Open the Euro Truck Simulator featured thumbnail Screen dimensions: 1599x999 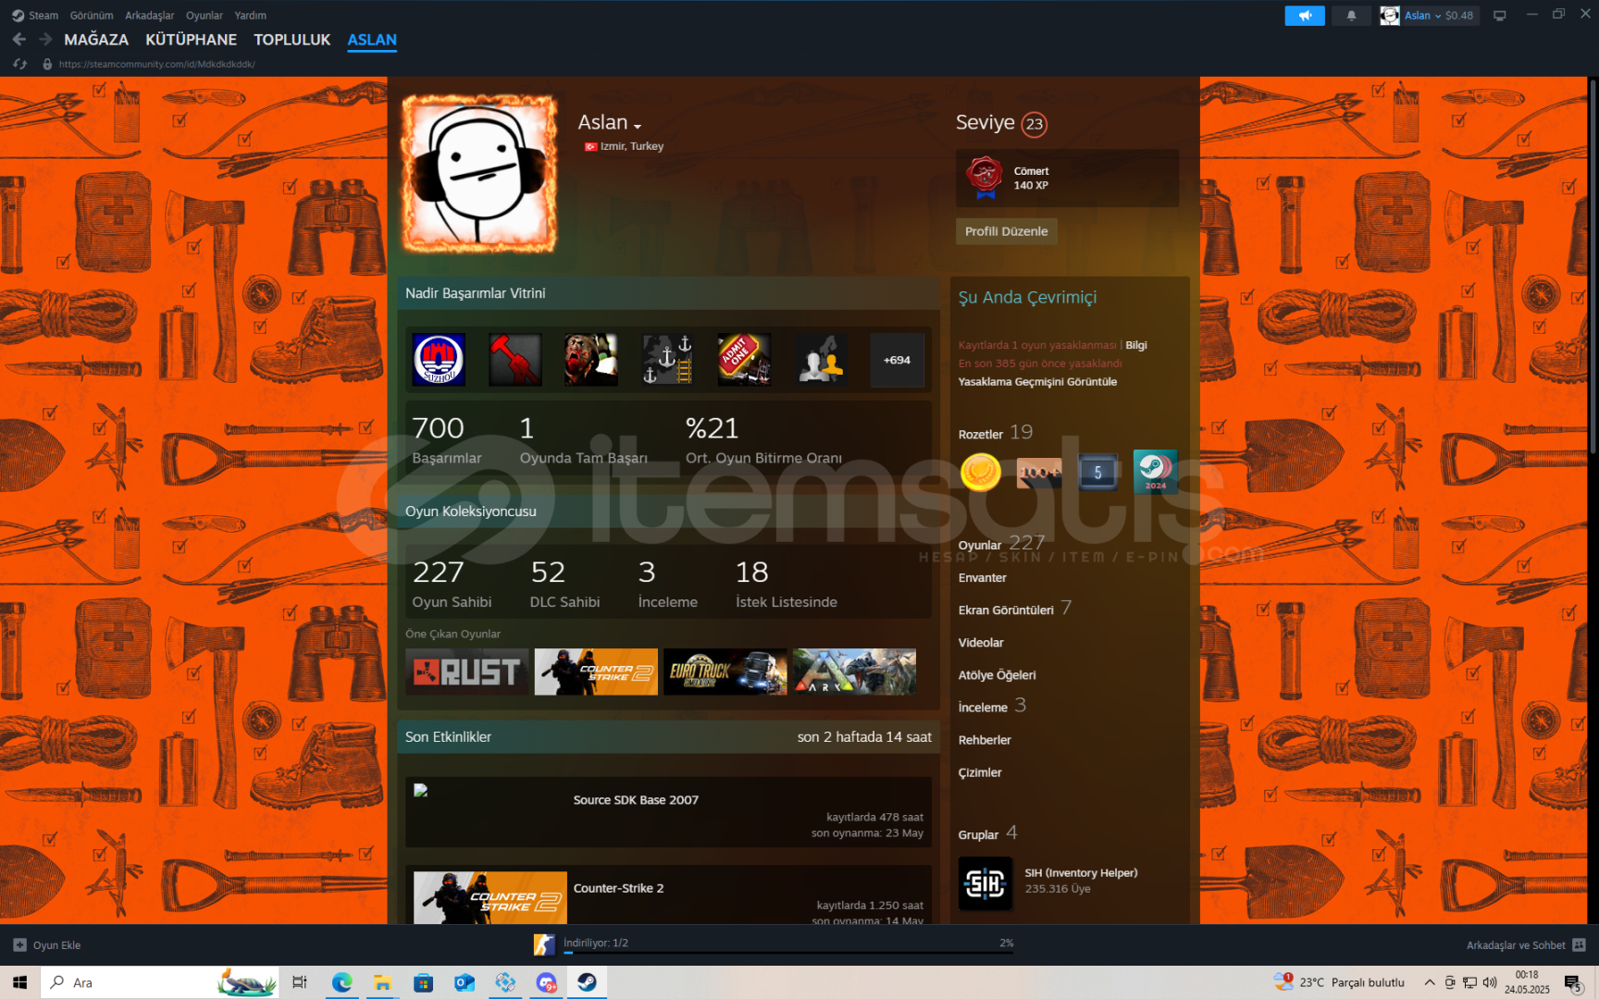[x=725, y=672]
